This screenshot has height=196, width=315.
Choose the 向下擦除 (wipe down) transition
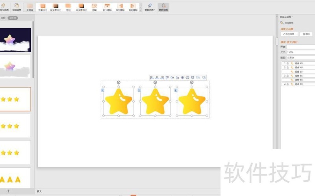(x=107, y=7)
